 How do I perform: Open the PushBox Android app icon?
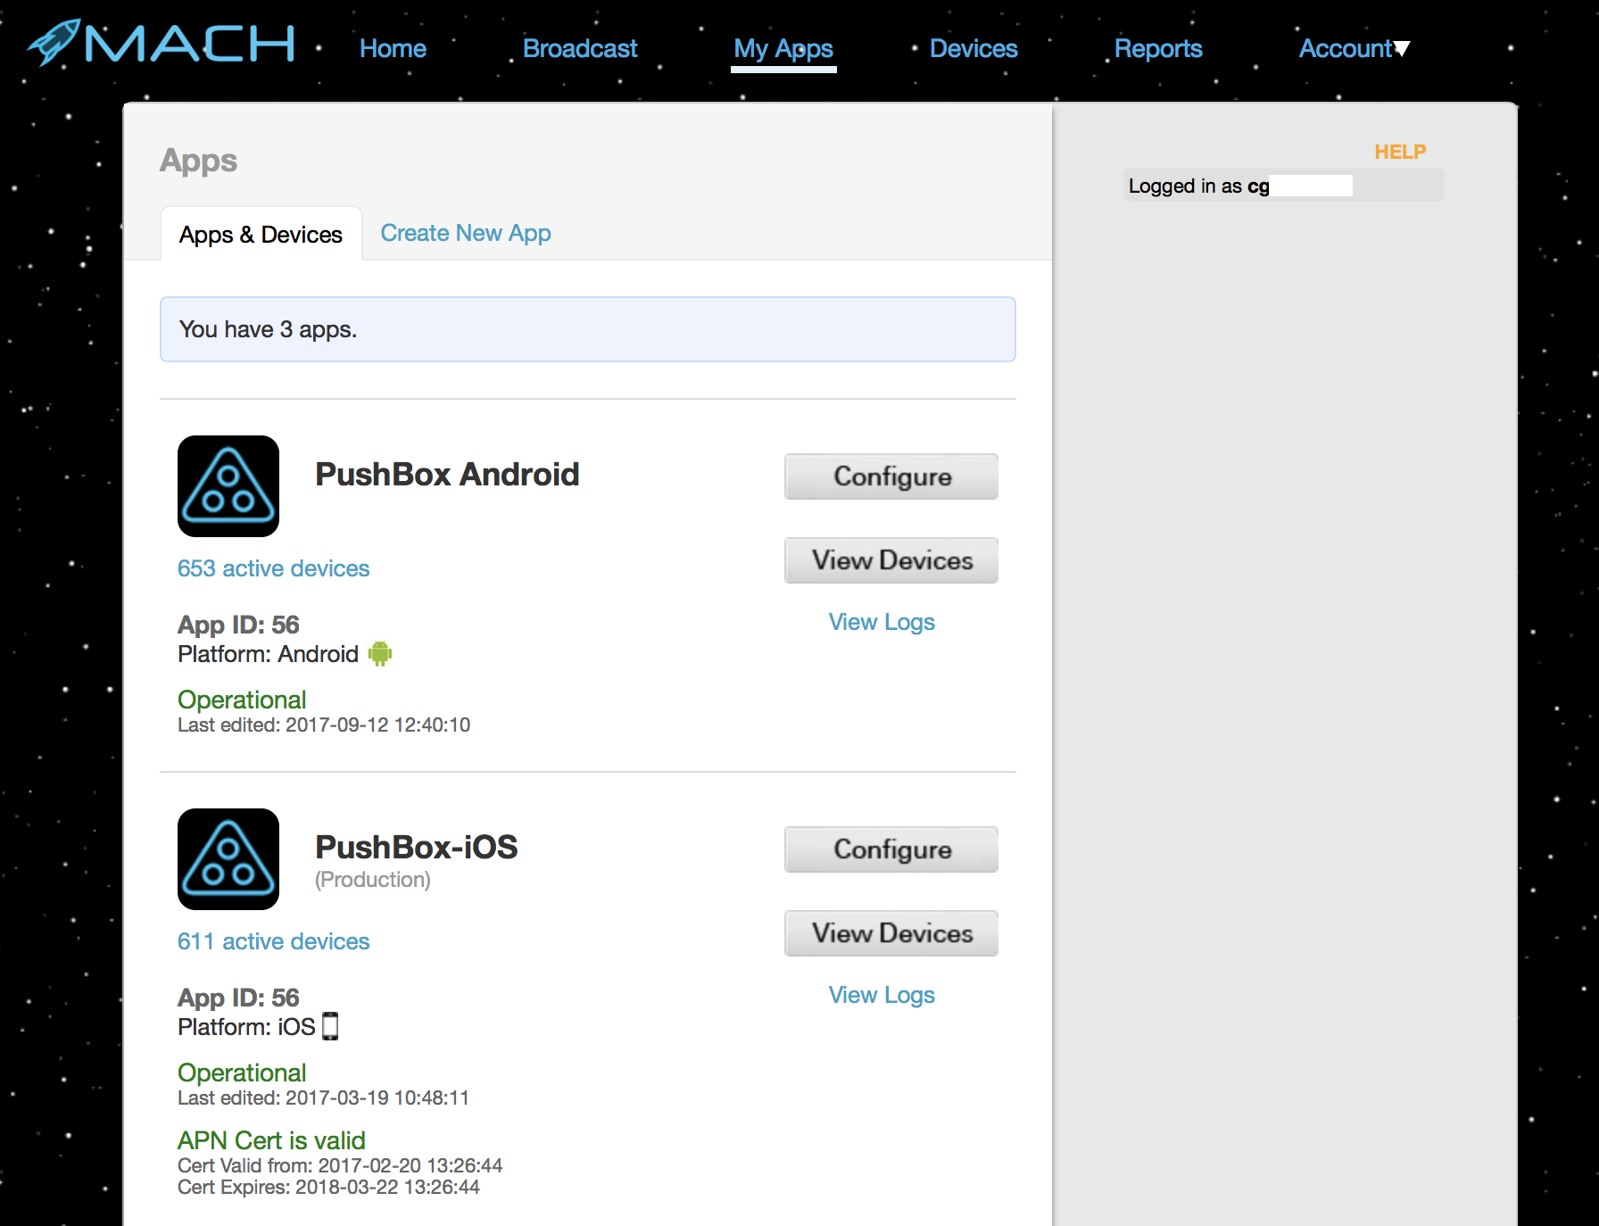(228, 486)
